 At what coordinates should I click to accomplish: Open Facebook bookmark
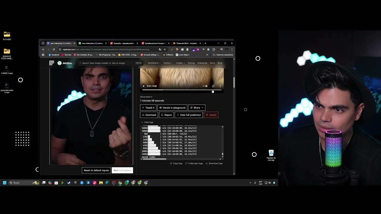pyautogui.click(x=54, y=55)
